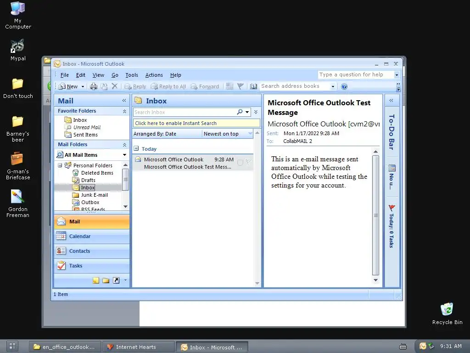Image resolution: width=470 pixels, height=353 pixels.
Task: Open the Address Book icon
Action: 253,86
